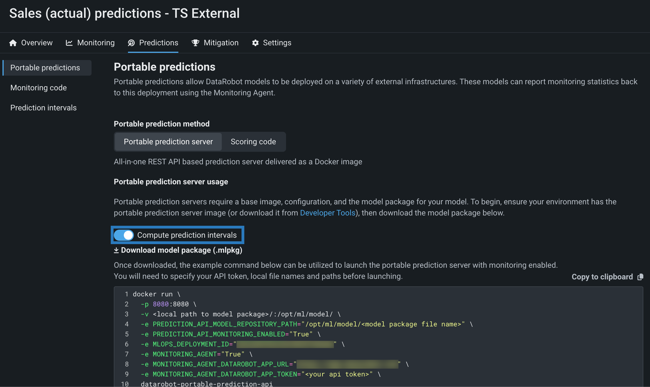
Task: Select the Portable prediction server method
Action: click(x=168, y=142)
